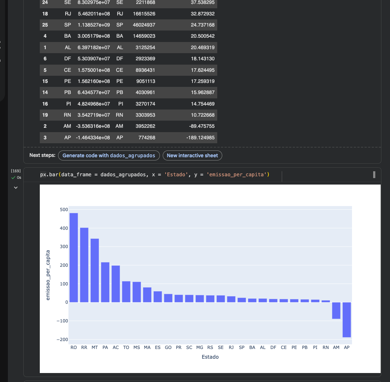Click Generate code with dados_agrupados button
Viewport: 390px width, 382px height.
(109, 155)
